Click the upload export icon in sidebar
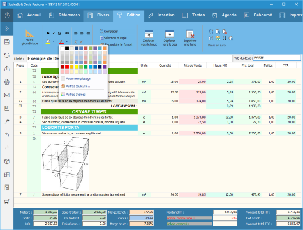 click(7, 68)
